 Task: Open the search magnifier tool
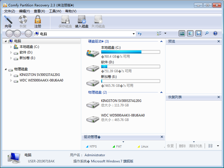207,33
